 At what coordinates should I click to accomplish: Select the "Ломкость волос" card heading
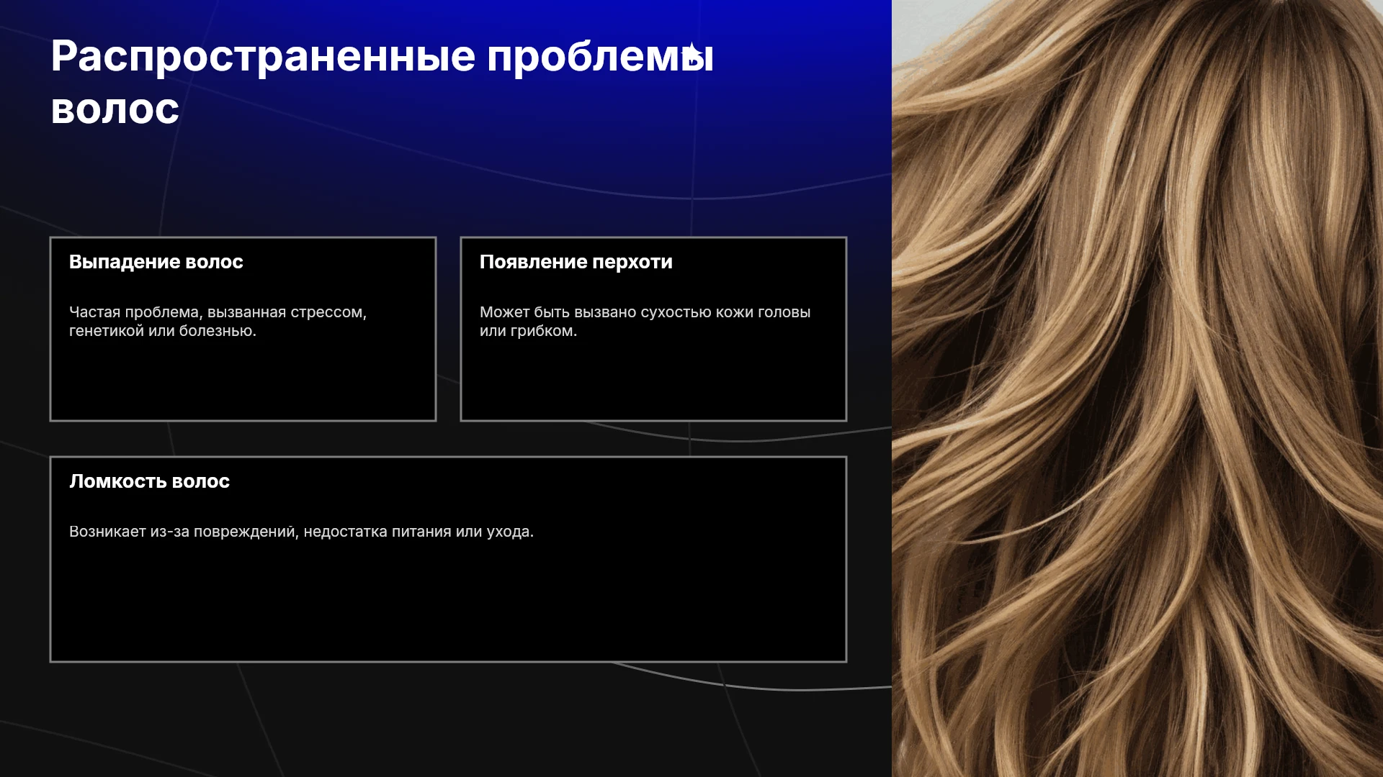150,481
